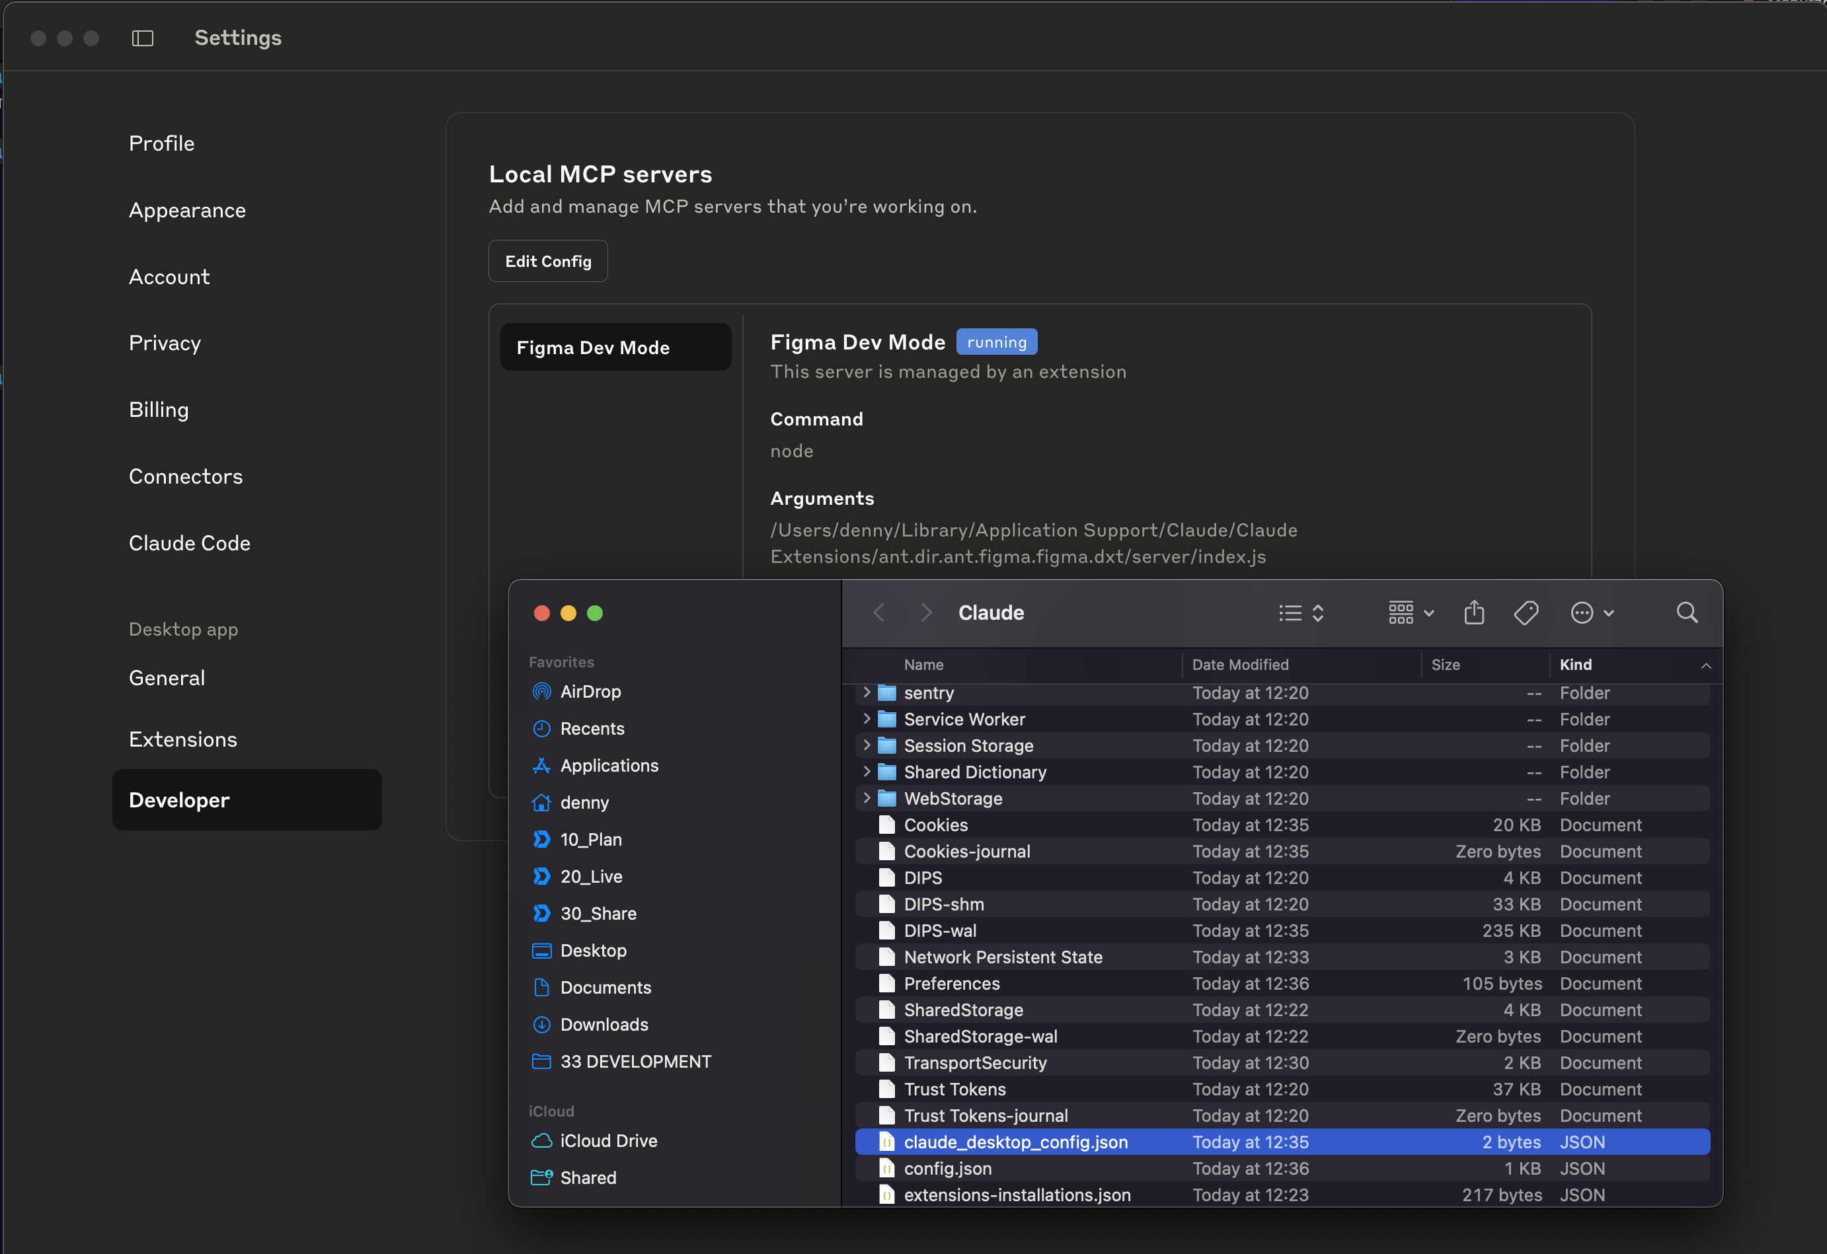
Task: Open iCloud Drive in Finder sidebar
Action: 607,1141
